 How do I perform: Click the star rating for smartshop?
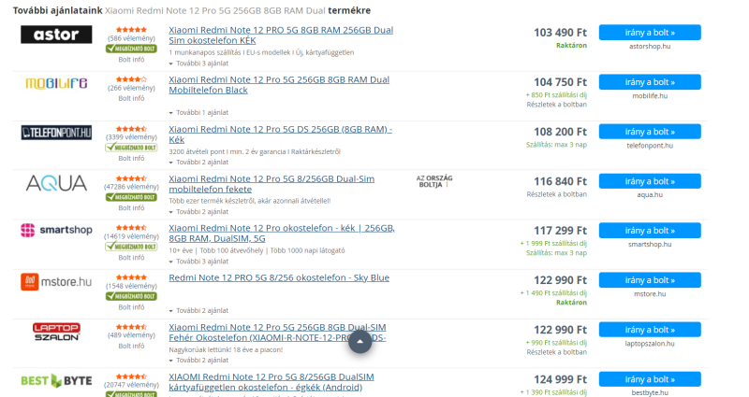[x=131, y=228]
